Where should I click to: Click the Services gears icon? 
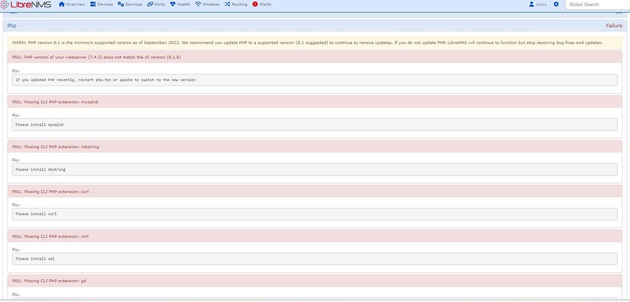(x=121, y=4)
